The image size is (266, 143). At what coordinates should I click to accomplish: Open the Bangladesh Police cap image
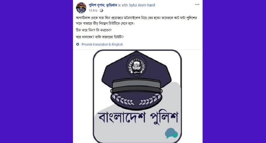(137, 96)
